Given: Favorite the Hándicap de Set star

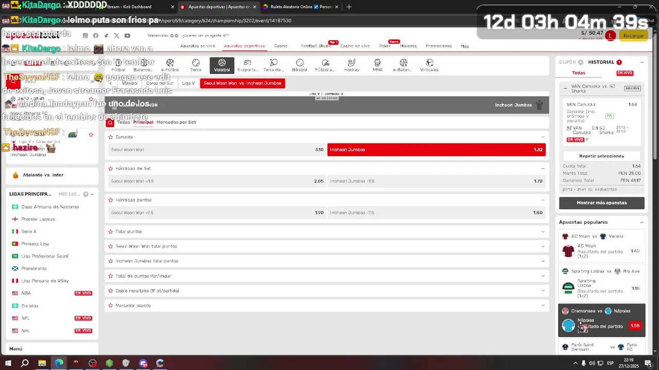Looking at the screenshot, I should (110, 169).
